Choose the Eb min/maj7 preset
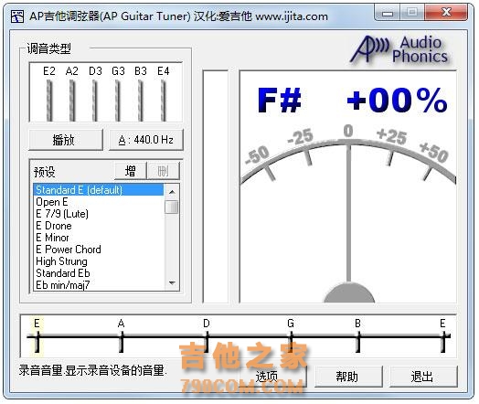479x404 pixels. [x=99, y=285]
